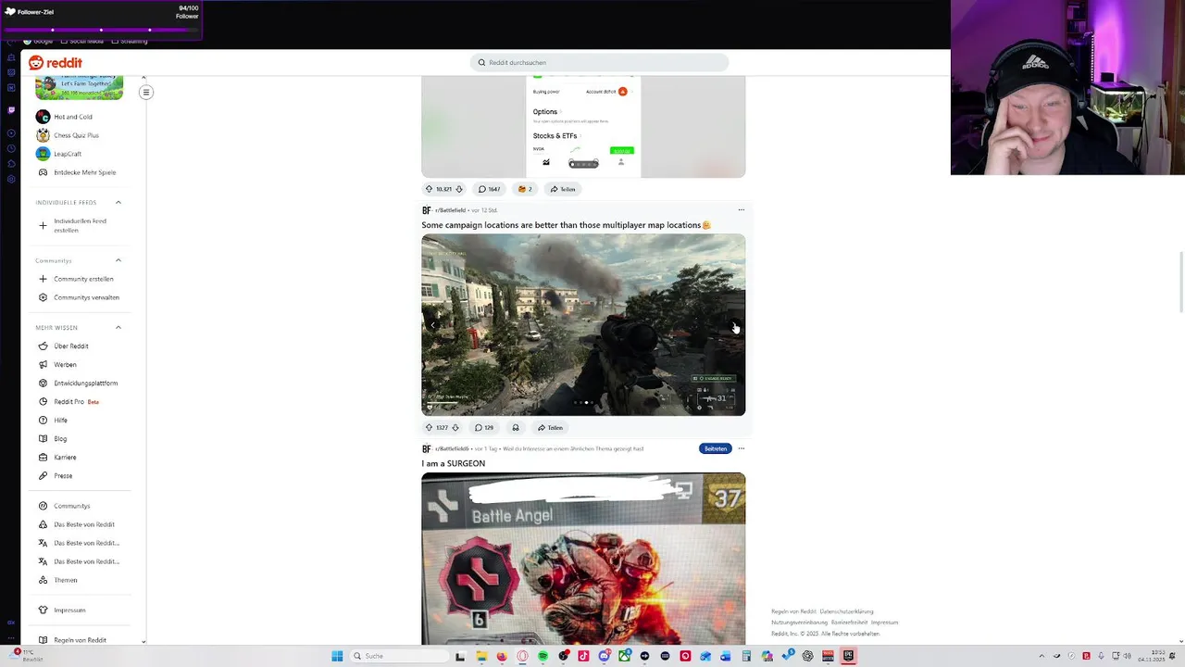
Task: Click the Follower-Ziel progress bar overlay
Action: tap(101, 30)
